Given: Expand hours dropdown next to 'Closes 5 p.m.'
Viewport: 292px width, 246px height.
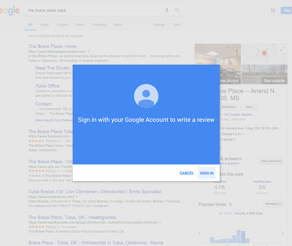Looking at the screenshot, I should tap(243, 134).
